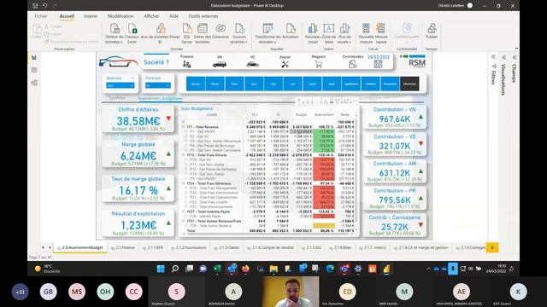Click the VN car icon in report header
This screenshot has height=307, width=547.
click(220, 65)
